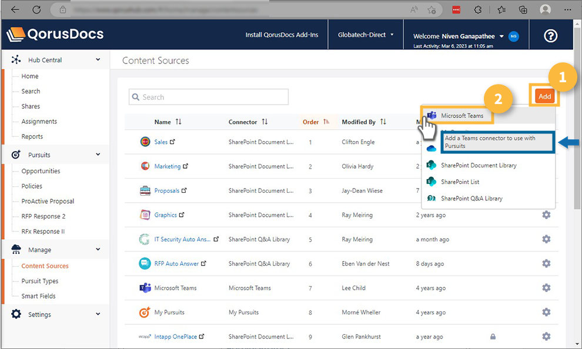
Task: Collapse the Hub Central section chevron
Action: tap(98, 60)
